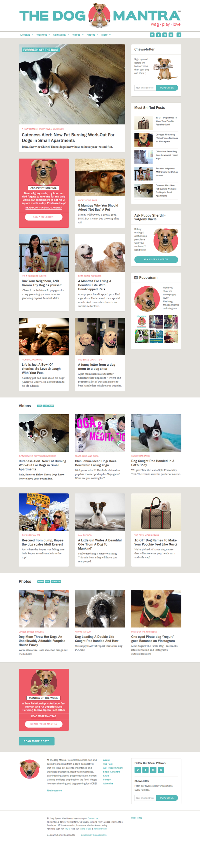The image size is (200, 843).
Task: Select the #AWW tag beside Photos heading
Action: (41, 581)
